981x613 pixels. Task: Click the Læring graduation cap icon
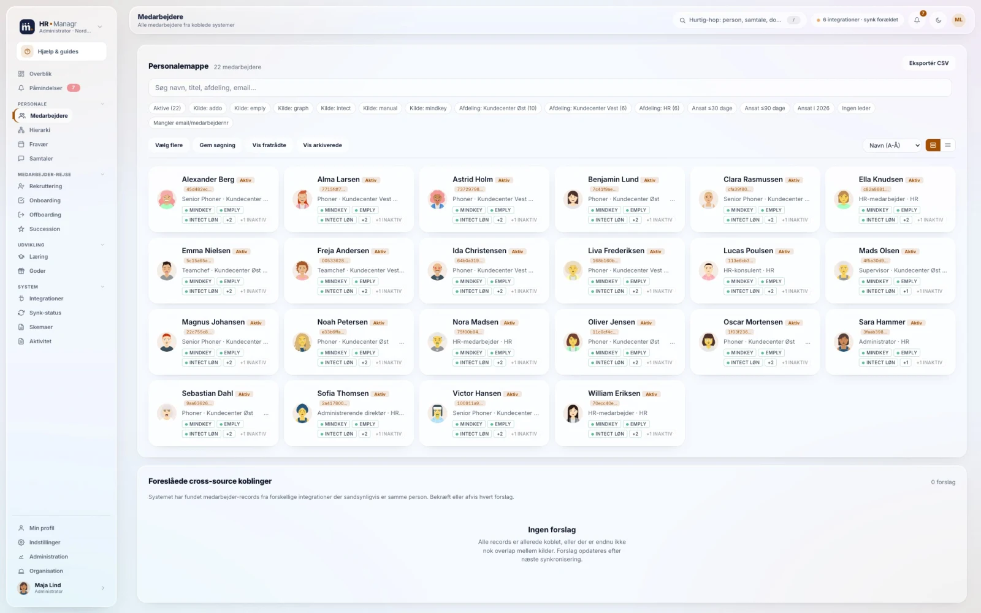tap(21, 256)
